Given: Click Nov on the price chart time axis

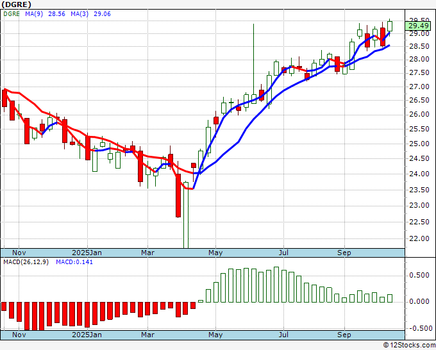Looking at the screenshot, I should click(19, 253).
